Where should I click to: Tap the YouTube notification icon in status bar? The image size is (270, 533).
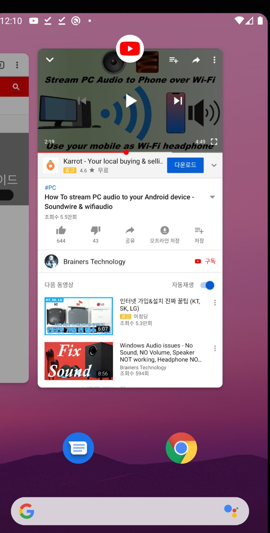[34, 21]
